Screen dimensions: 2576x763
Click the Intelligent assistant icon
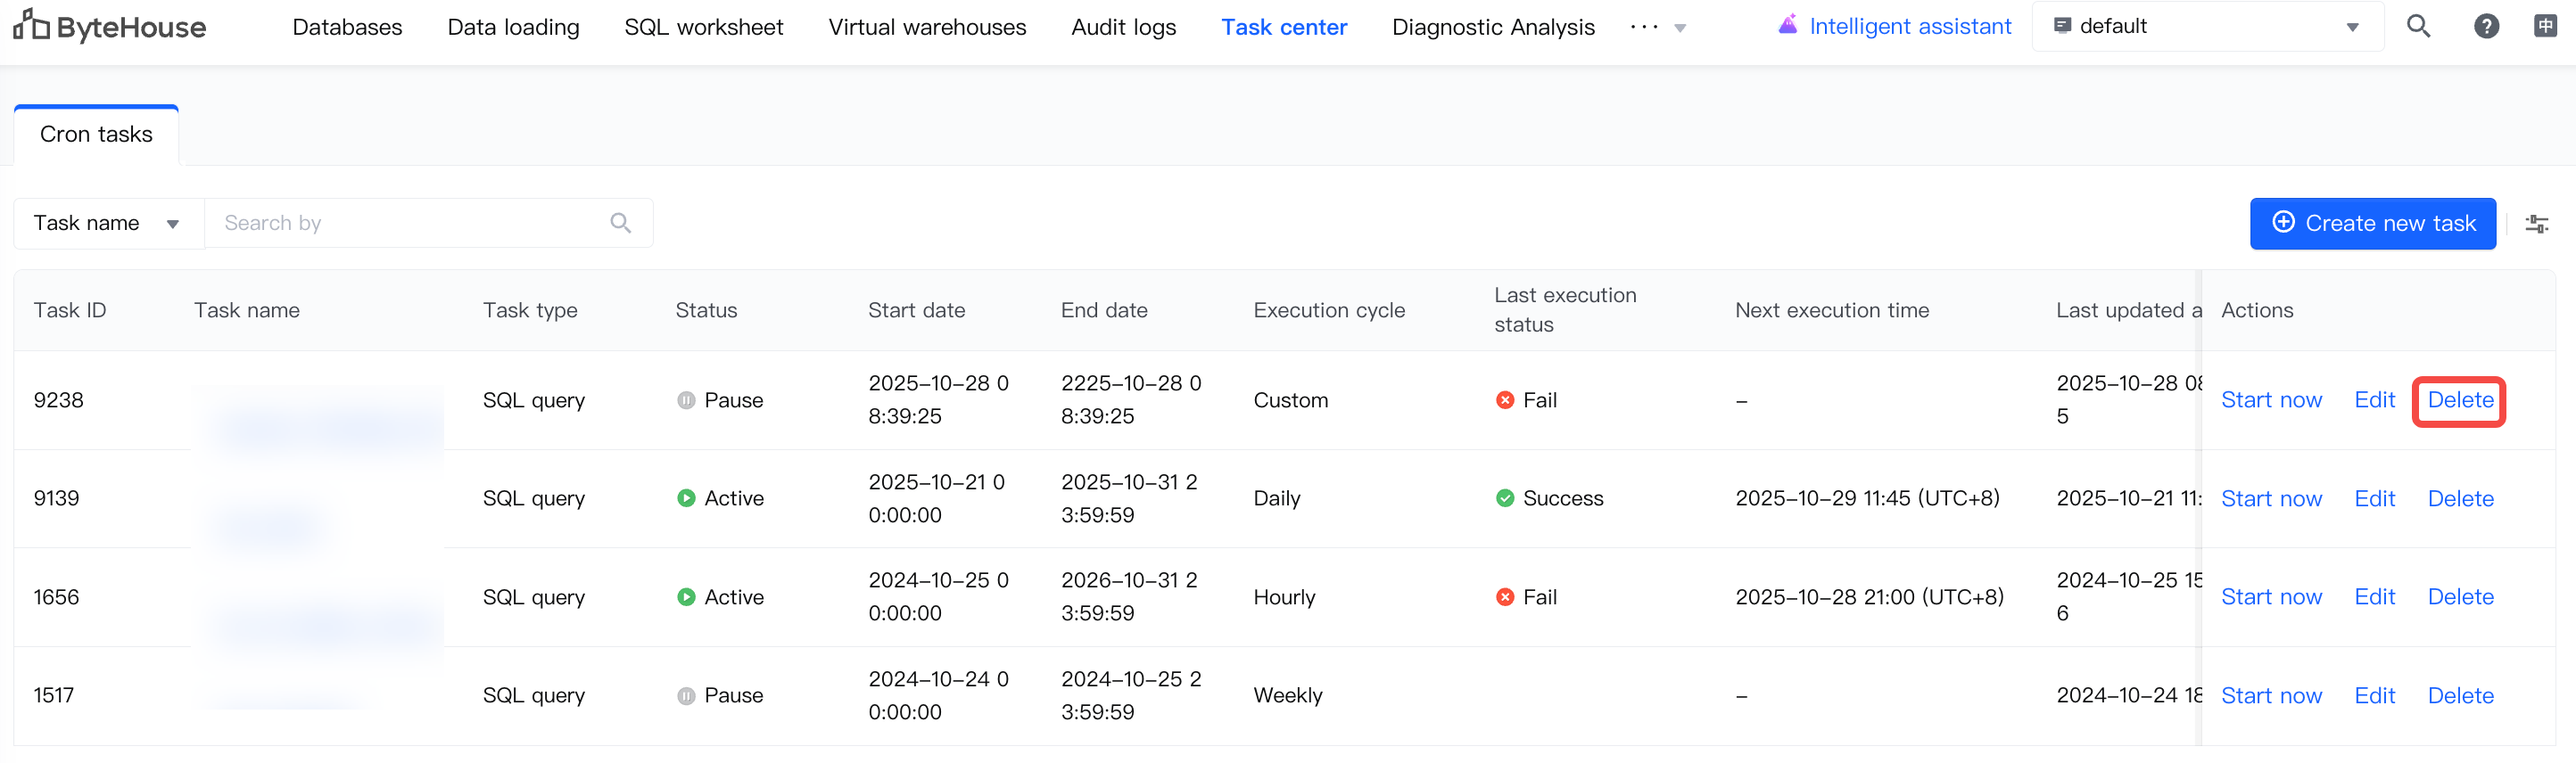pos(1788,25)
